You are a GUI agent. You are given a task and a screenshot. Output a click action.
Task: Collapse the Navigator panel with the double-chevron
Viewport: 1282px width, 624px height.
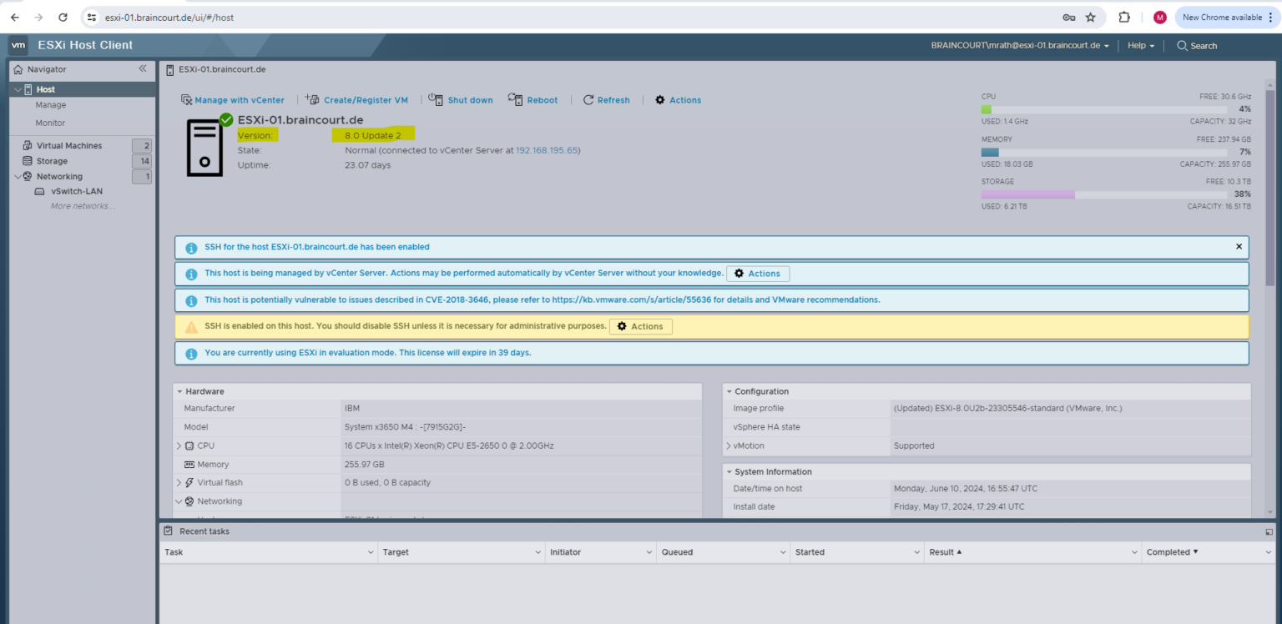[x=143, y=68]
